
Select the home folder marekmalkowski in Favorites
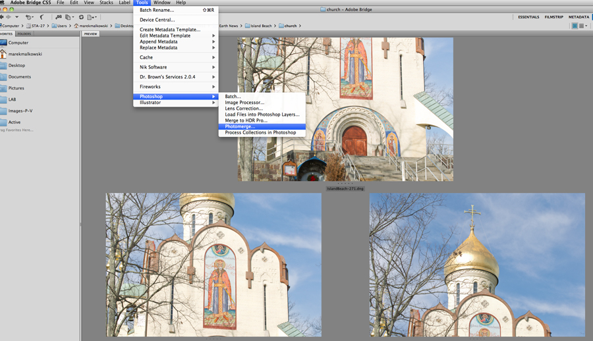(x=24, y=54)
